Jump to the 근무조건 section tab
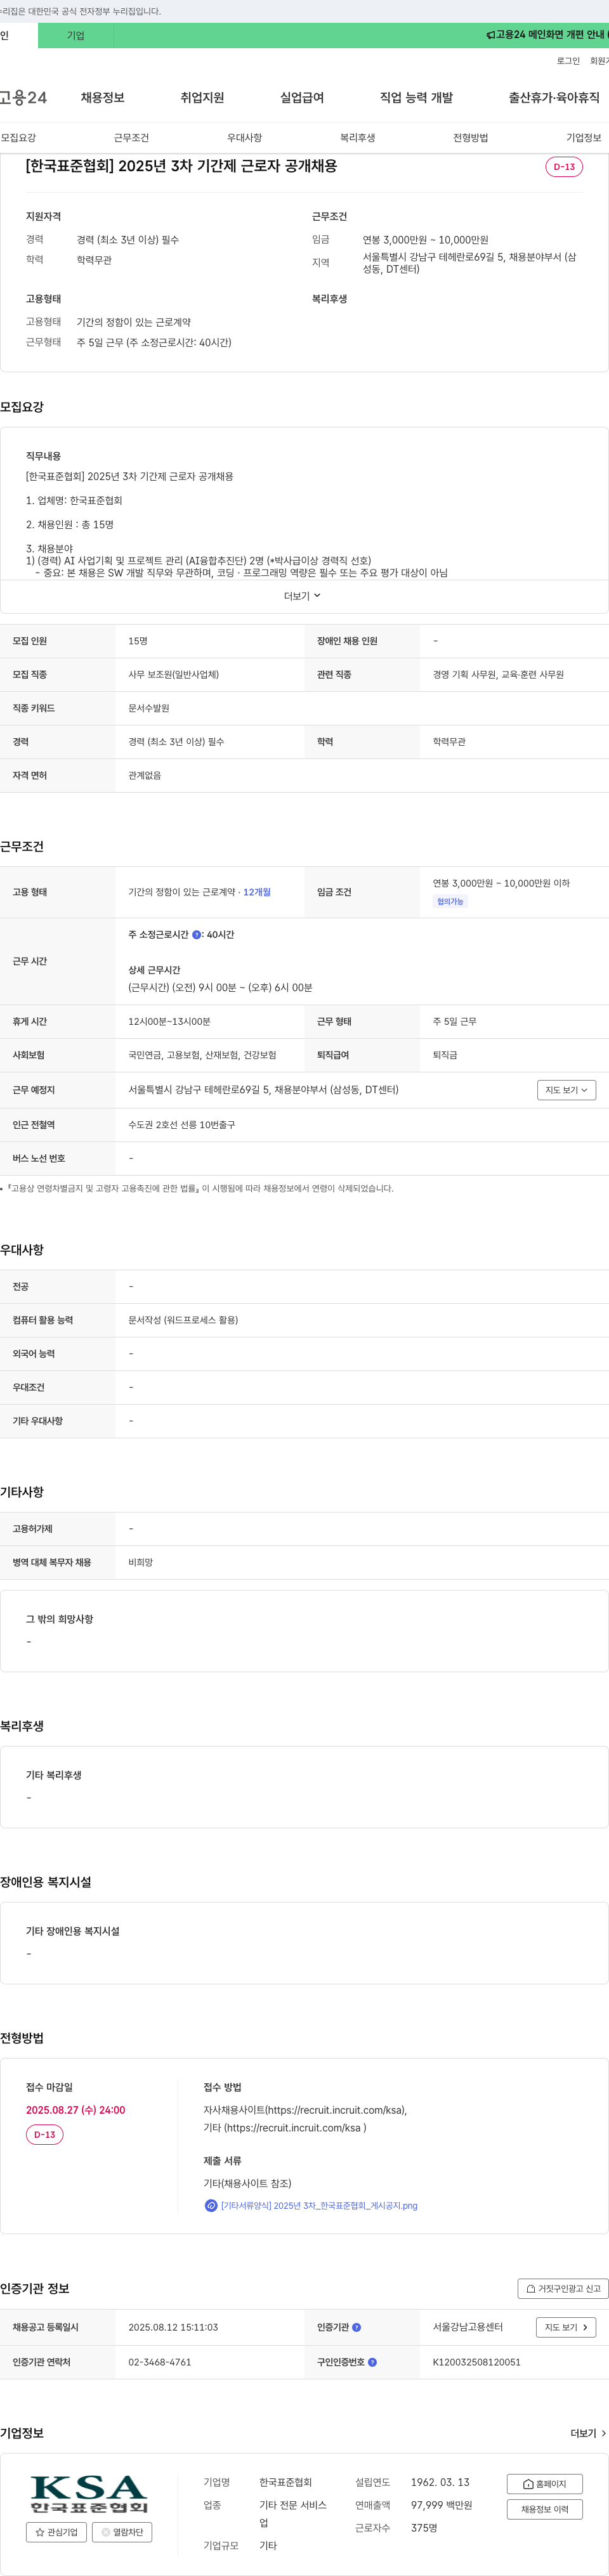This screenshot has width=609, height=2576. (x=131, y=138)
